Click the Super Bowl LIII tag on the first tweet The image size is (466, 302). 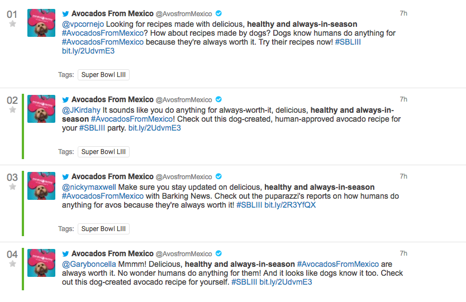pos(104,75)
